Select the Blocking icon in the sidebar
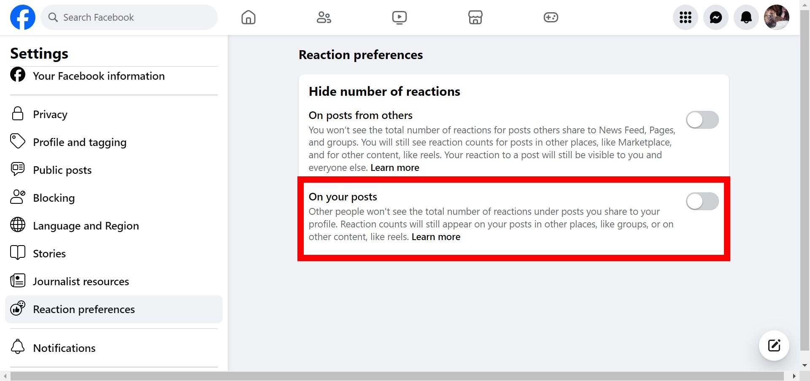Screen dimensions: 810x381 tap(18, 197)
